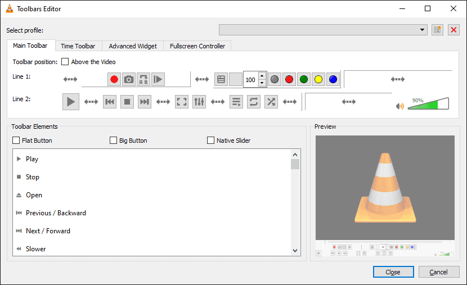Click the A-B loop icon
467x285 pixels.
pos(143,79)
